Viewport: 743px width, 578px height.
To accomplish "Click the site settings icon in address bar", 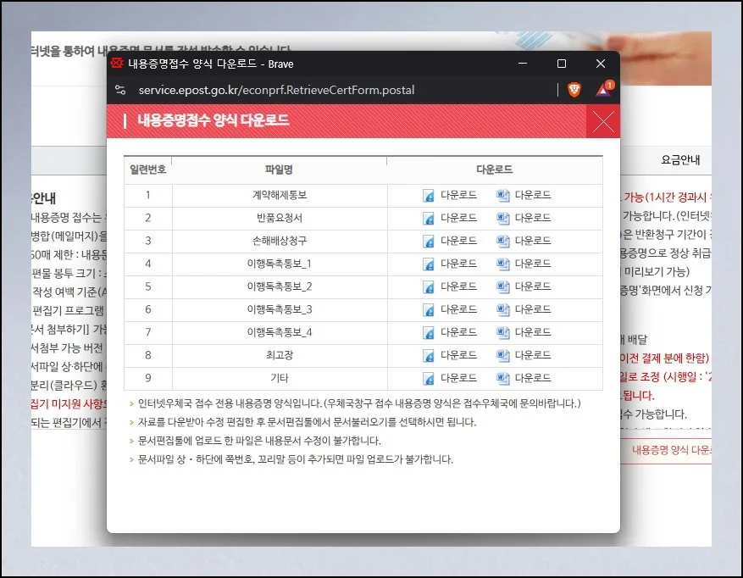I will click(x=120, y=90).
